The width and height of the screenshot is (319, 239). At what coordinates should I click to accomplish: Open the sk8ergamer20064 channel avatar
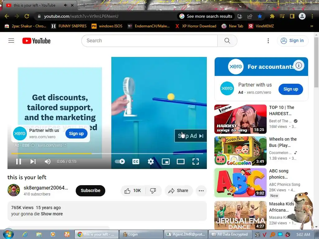[14, 190]
